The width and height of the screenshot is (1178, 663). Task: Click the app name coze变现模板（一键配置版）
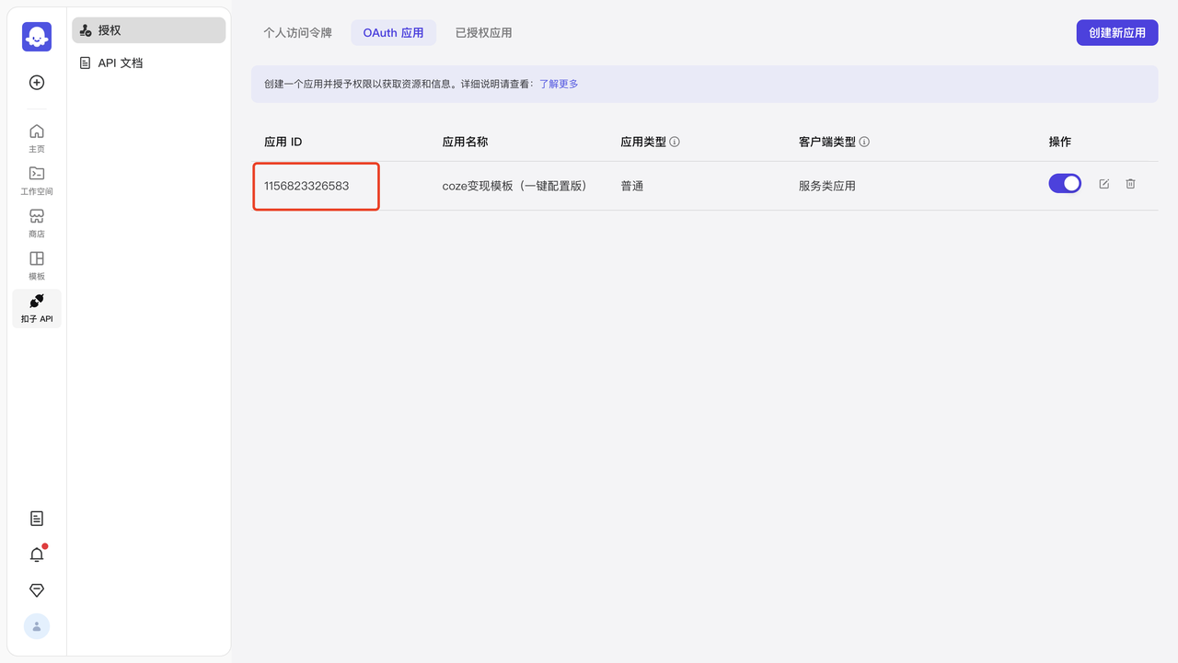[x=514, y=186]
